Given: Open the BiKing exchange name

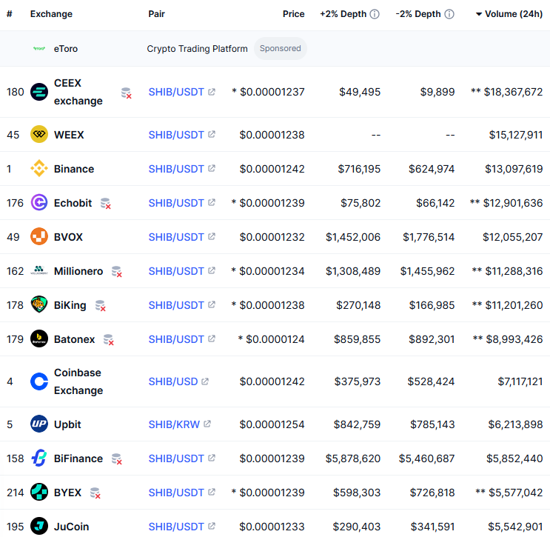Looking at the screenshot, I should coord(70,305).
